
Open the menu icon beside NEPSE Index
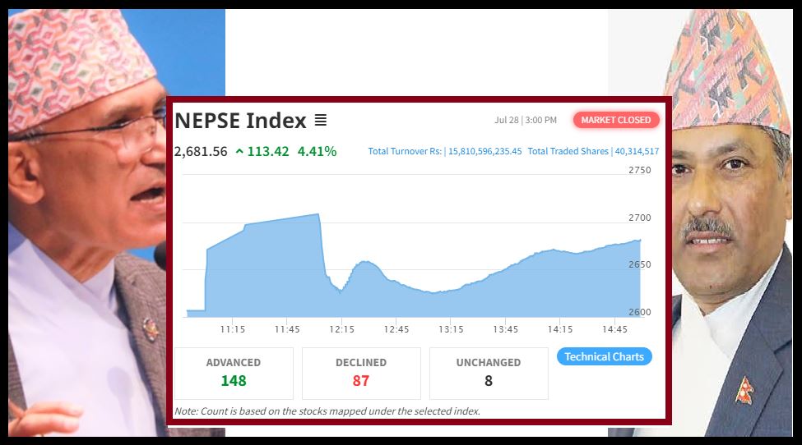(x=321, y=121)
